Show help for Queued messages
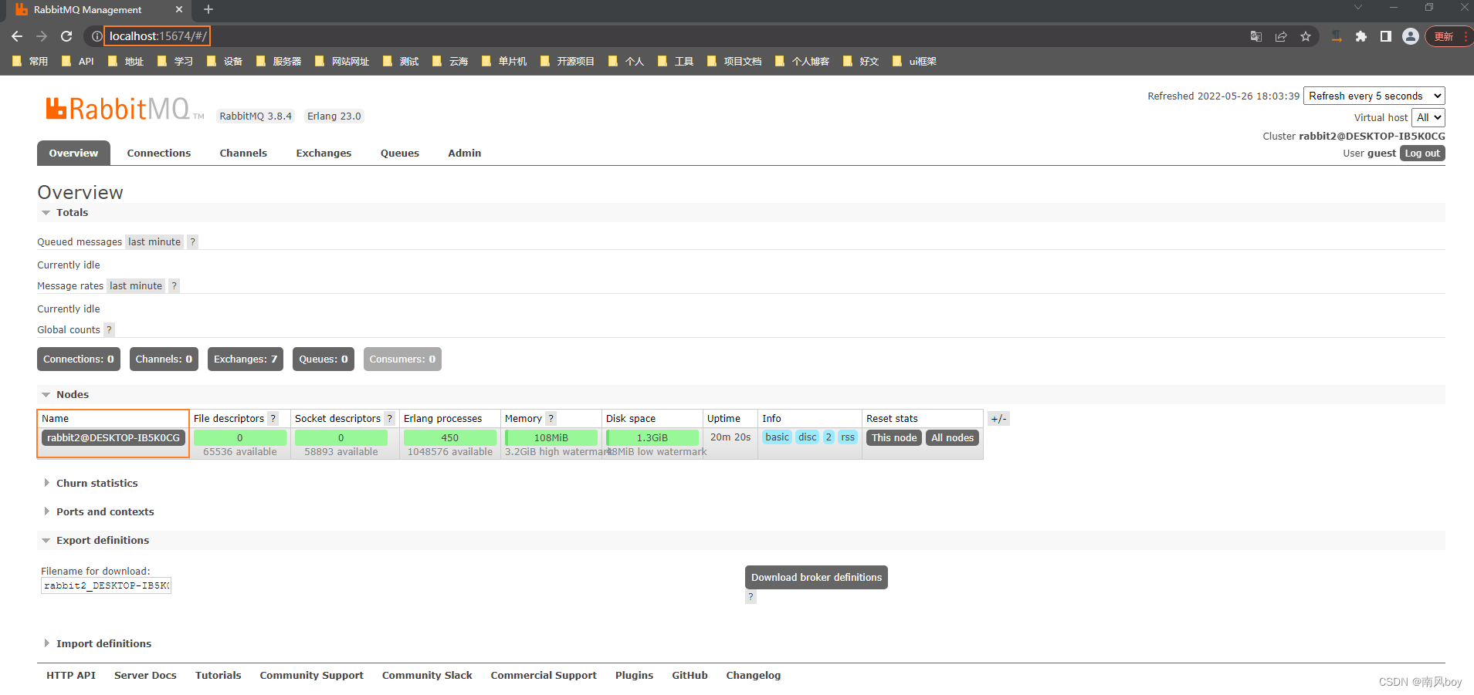 click(193, 241)
